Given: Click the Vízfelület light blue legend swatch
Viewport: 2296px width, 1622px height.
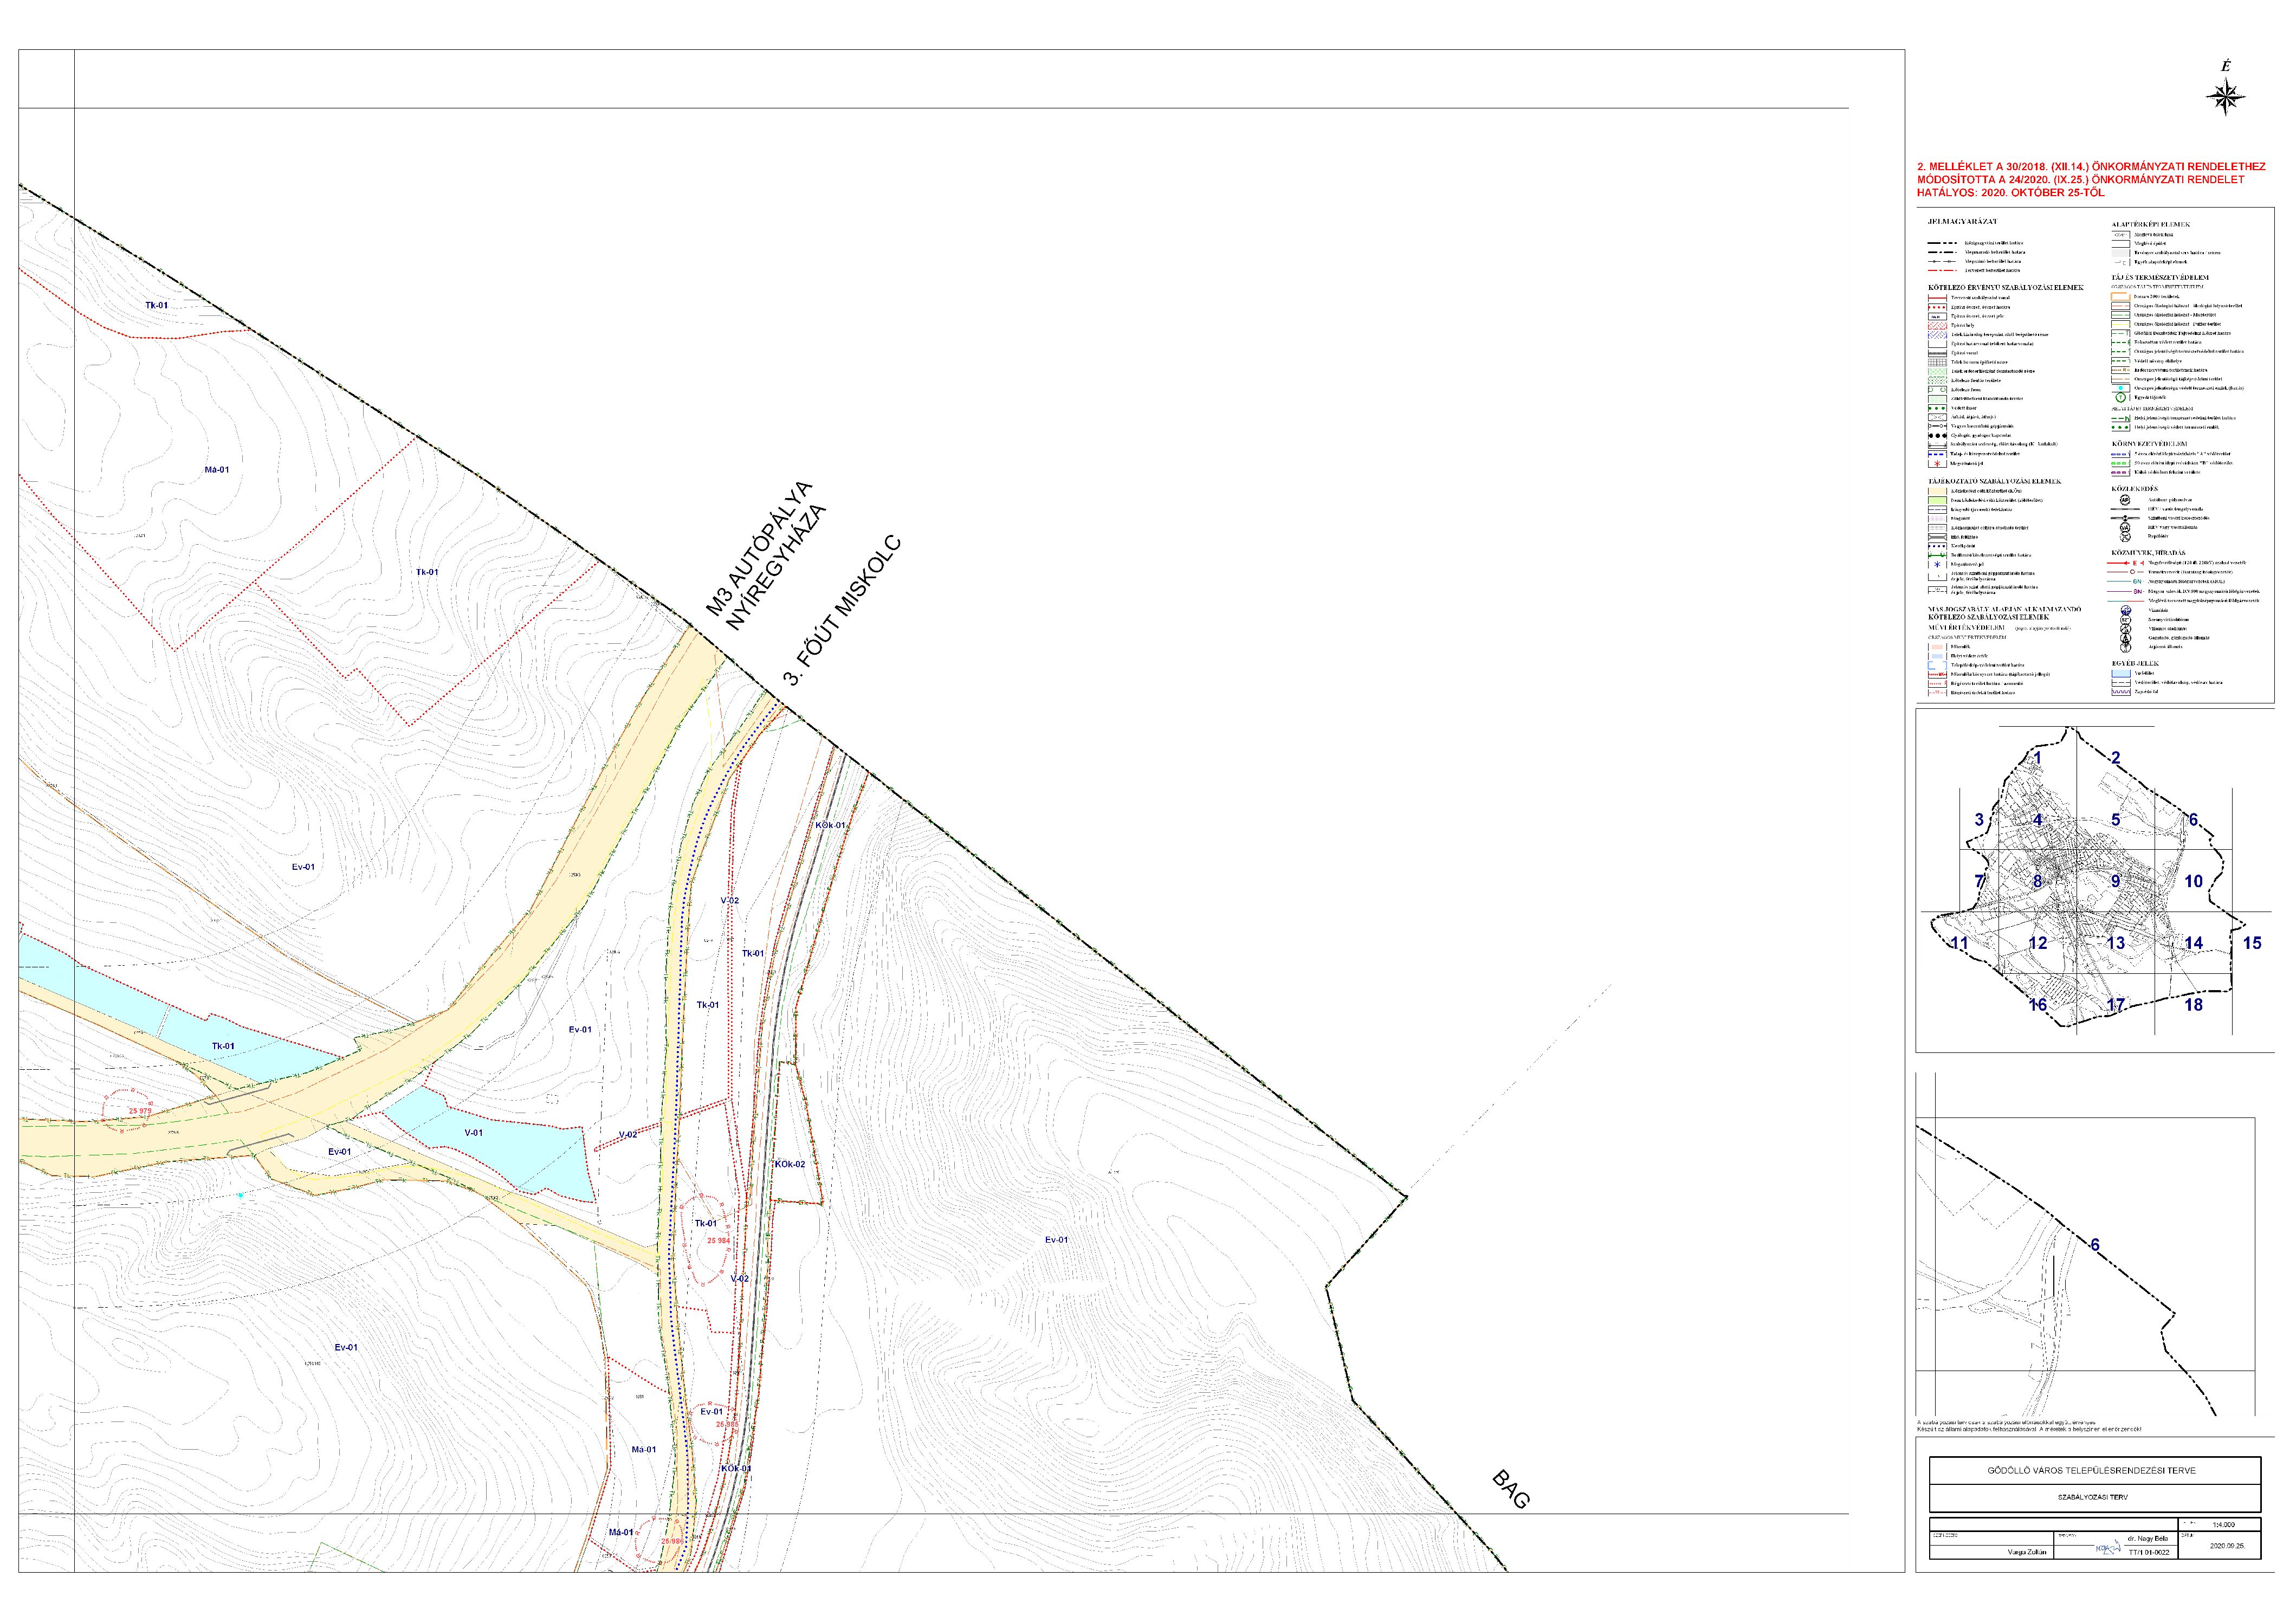Looking at the screenshot, I should point(2121,673).
